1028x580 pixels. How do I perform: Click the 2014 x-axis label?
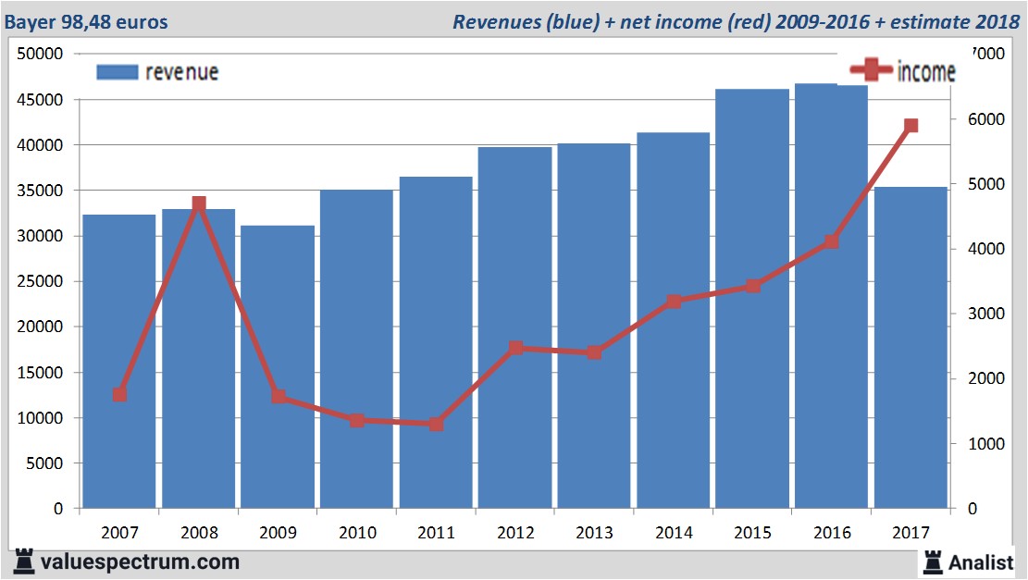pos(674,532)
